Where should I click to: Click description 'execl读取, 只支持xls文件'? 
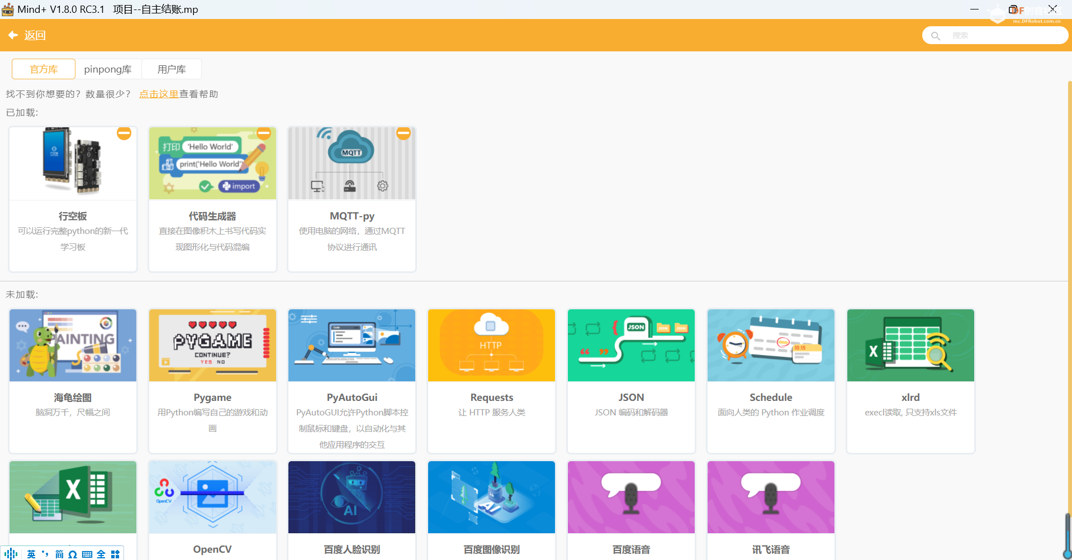[x=910, y=413]
